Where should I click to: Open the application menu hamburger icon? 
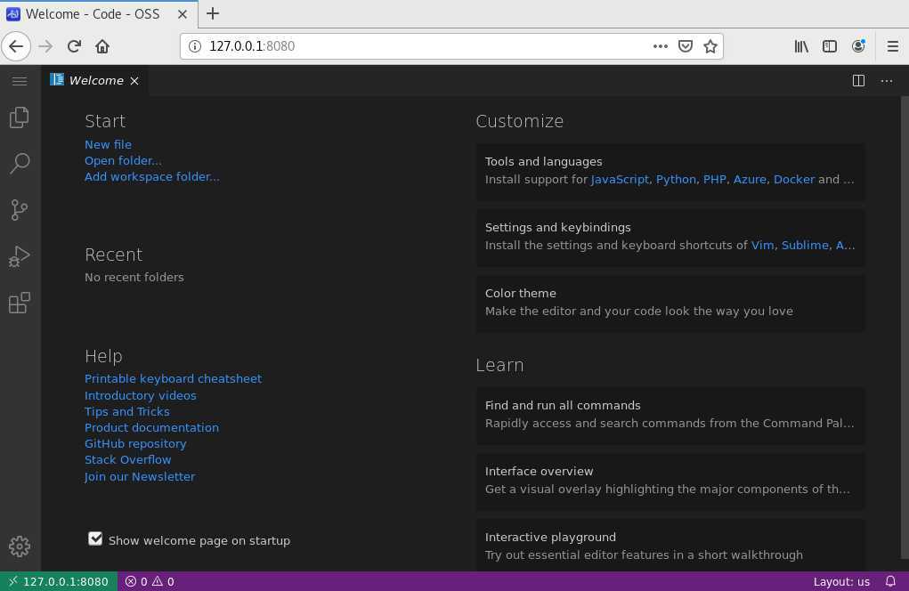click(20, 80)
